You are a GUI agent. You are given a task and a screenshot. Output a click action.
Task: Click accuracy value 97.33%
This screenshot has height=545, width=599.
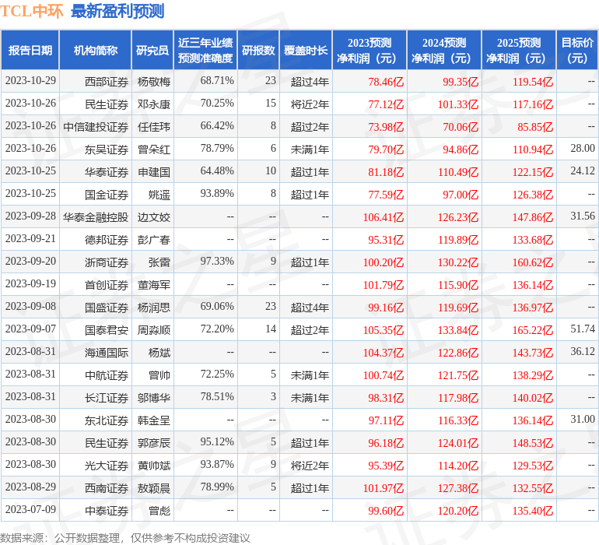(x=217, y=262)
